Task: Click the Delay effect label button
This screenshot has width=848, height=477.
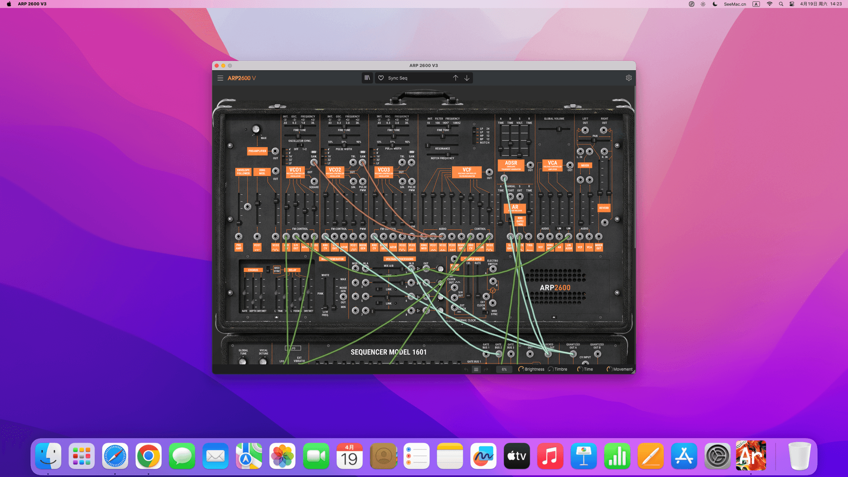Action: [292, 270]
